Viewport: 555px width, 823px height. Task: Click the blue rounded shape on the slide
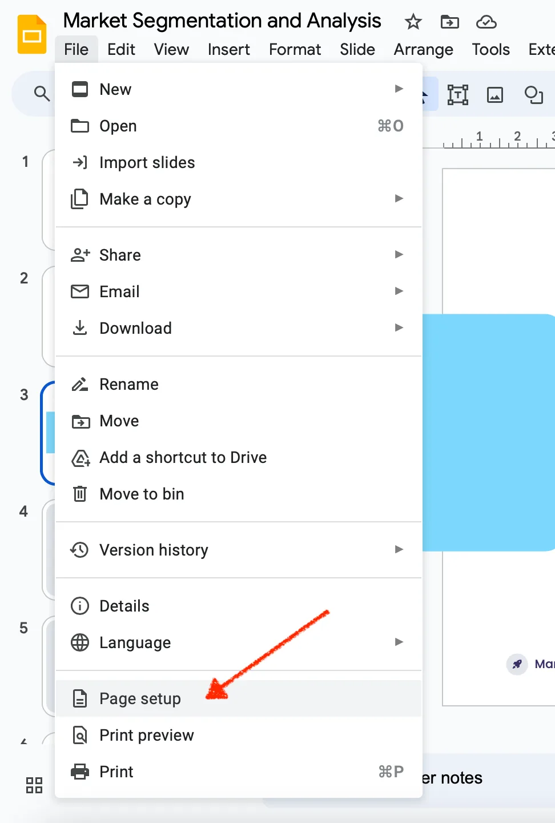[489, 433]
